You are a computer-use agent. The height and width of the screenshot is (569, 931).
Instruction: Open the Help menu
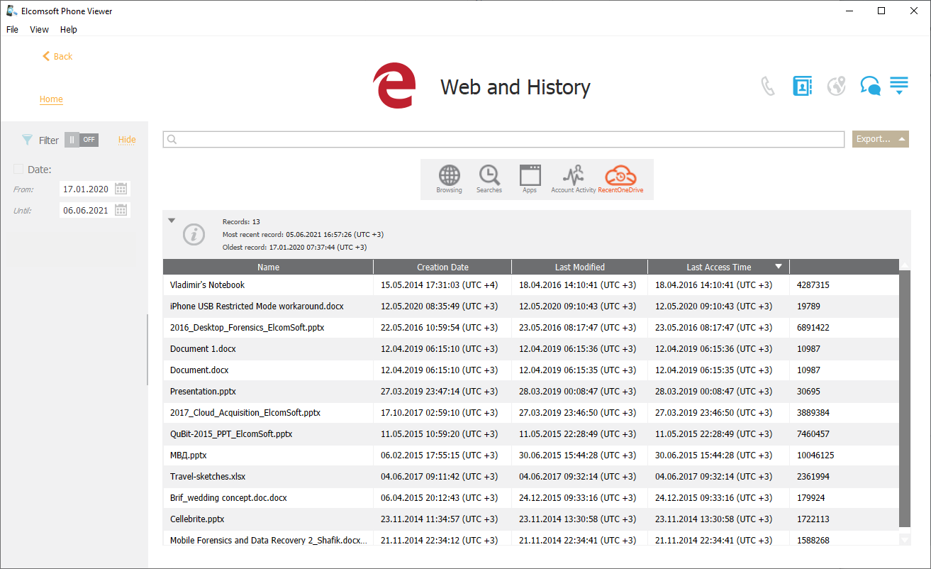pos(69,30)
